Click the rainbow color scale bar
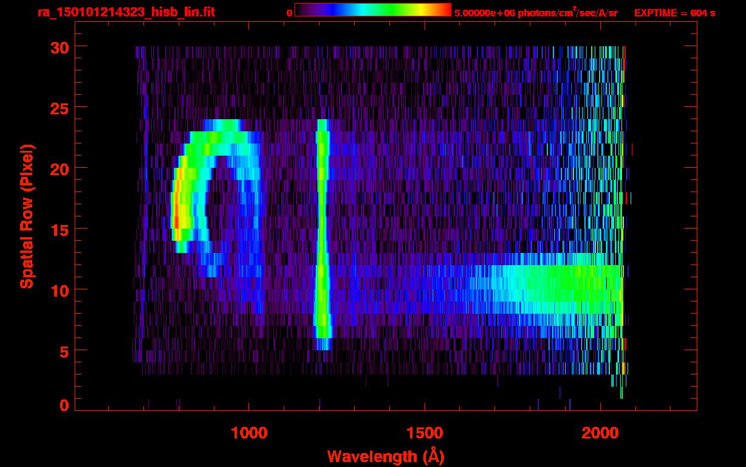Image resolution: width=746 pixels, height=467 pixels. (373, 10)
